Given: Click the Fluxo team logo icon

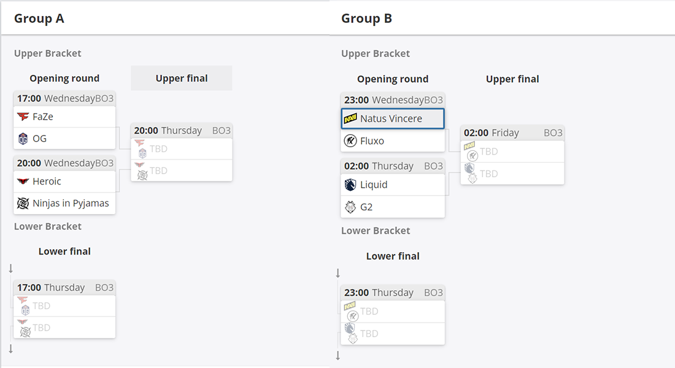Looking at the screenshot, I should (x=350, y=140).
